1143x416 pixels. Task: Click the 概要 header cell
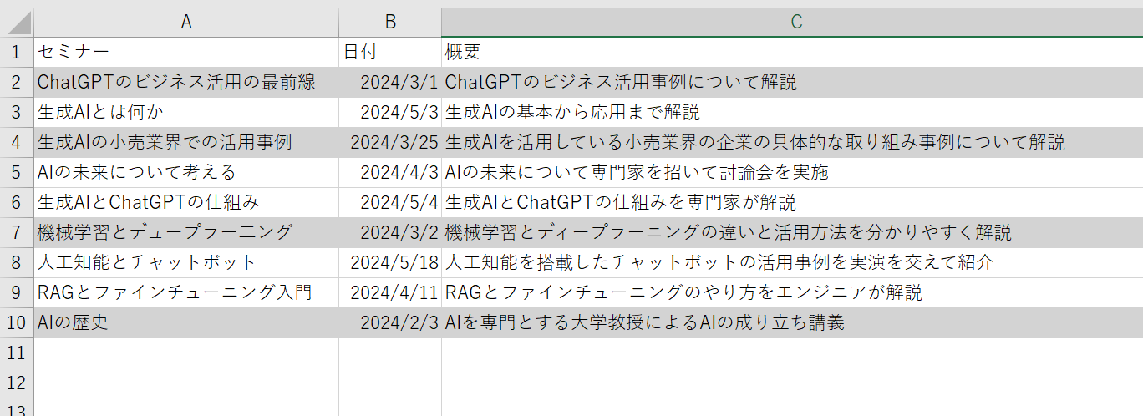[x=791, y=52]
